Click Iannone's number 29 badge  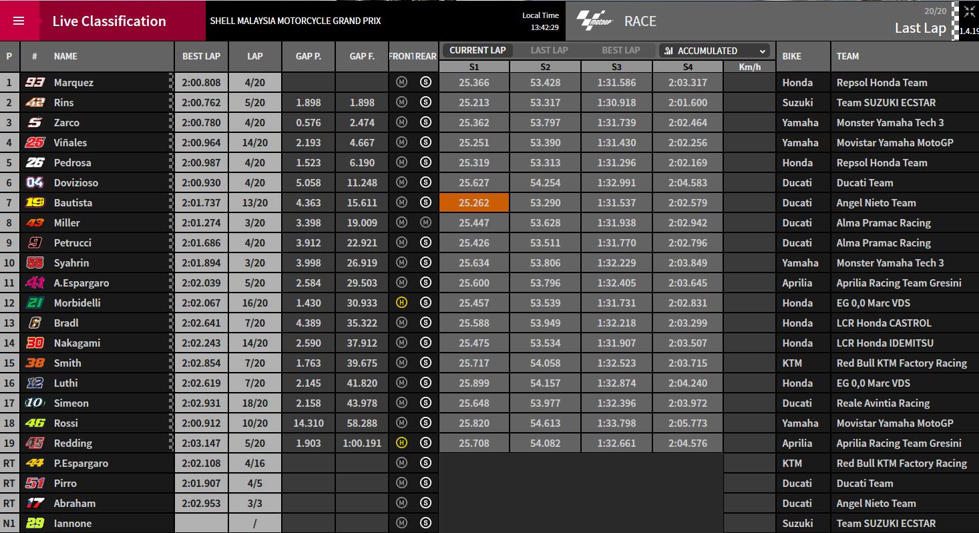click(x=35, y=523)
